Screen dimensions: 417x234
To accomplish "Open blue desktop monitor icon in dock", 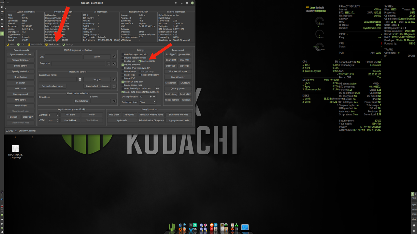I will 245,227.
